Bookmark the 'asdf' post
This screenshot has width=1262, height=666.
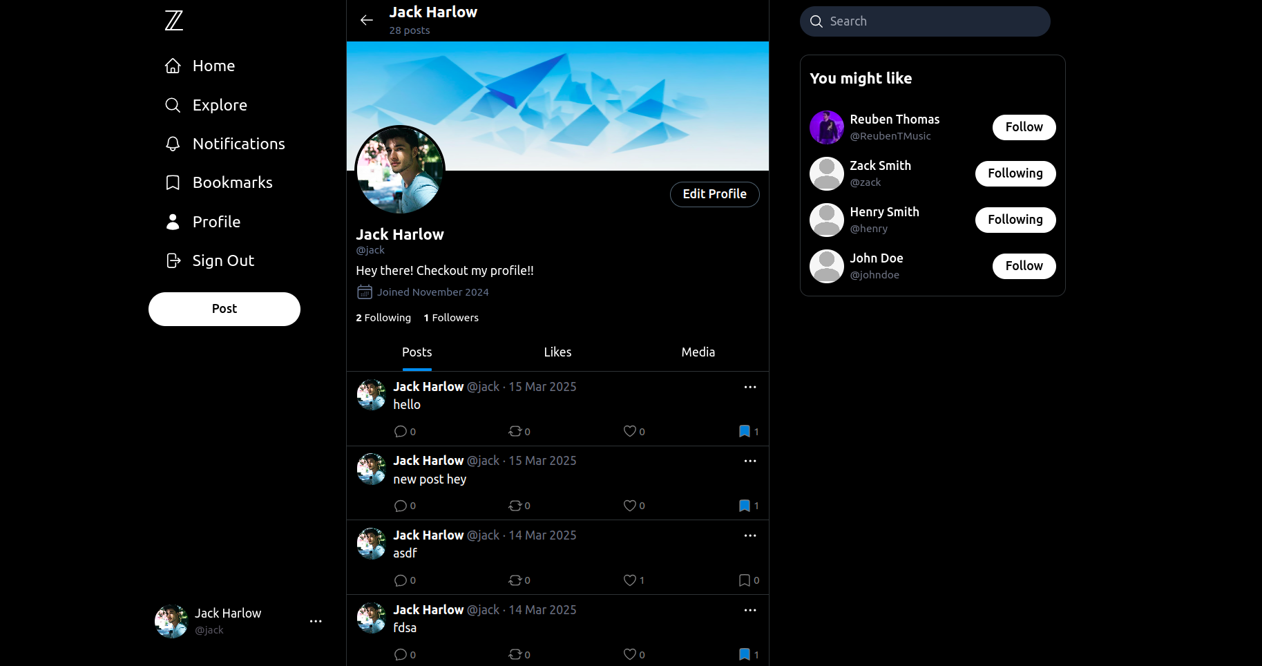pos(744,580)
